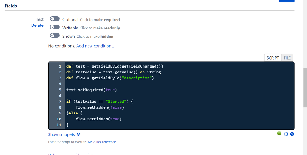Image resolution: width=307 pixels, height=155 pixels.
Task: Add new condition link
Action: [95, 46]
